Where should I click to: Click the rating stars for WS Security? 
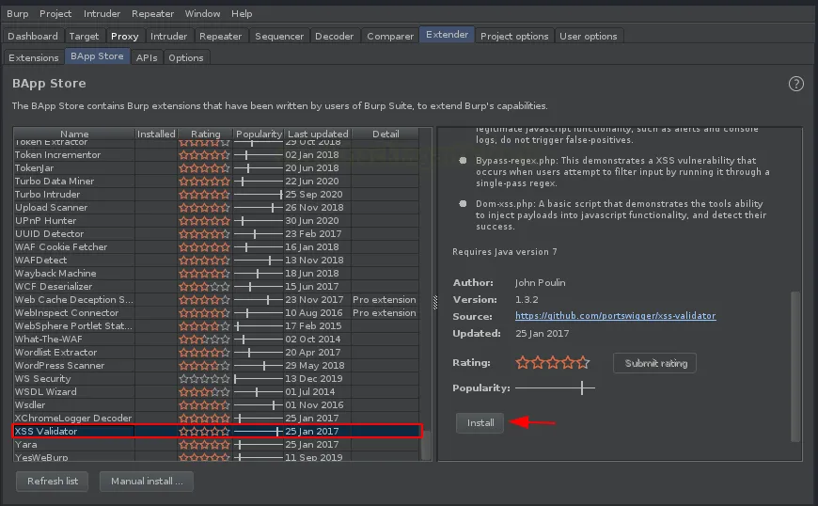coord(204,379)
